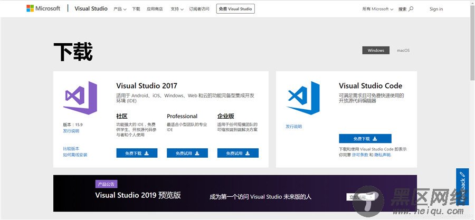Open the 比较版本 link
This screenshot has height=220, width=475.
71,149
